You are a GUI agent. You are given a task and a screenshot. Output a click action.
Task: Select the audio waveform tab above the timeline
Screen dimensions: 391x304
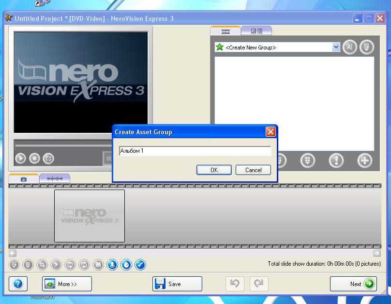coord(55,178)
